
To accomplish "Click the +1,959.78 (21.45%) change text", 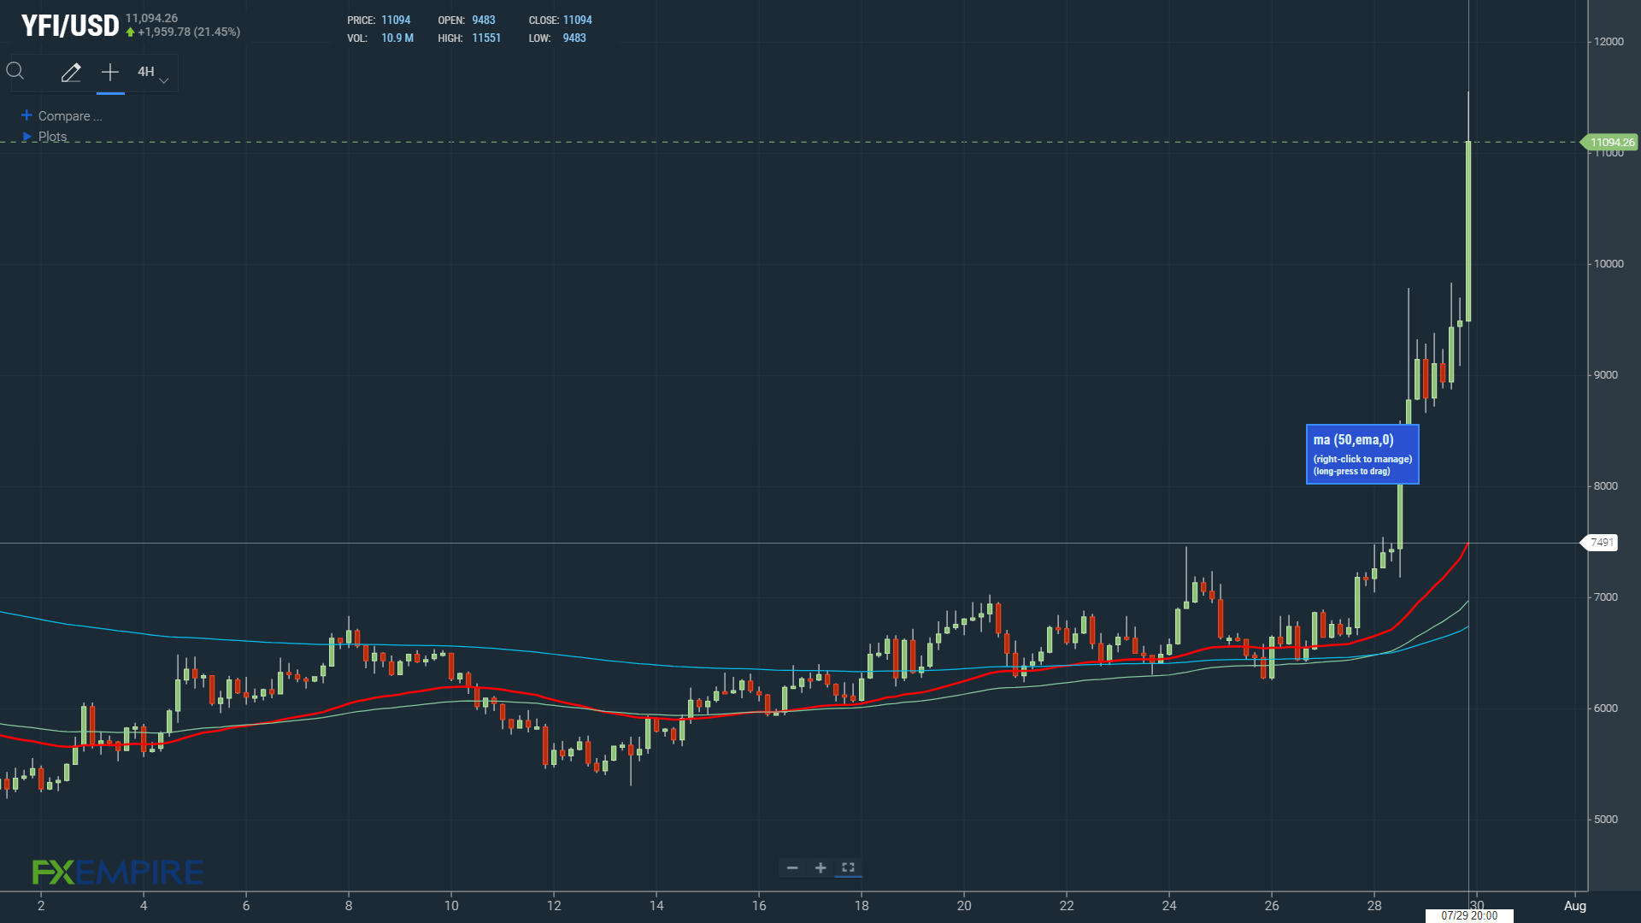I will coord(189,32).
